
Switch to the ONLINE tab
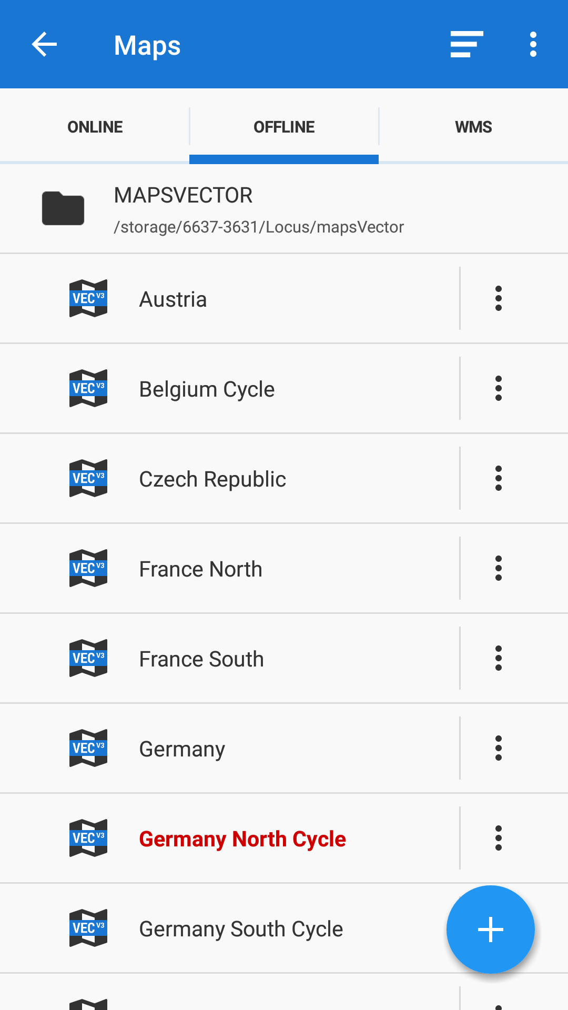95,127
